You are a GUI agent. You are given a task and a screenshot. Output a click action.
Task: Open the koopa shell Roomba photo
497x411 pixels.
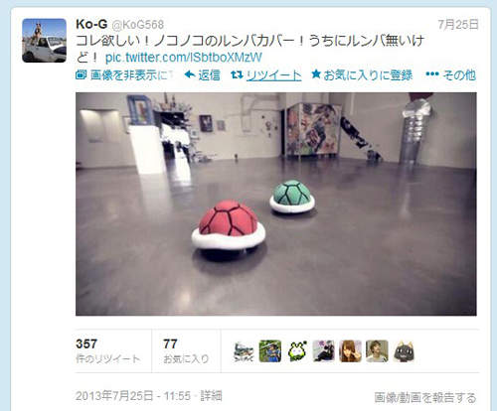pos(276,204)
